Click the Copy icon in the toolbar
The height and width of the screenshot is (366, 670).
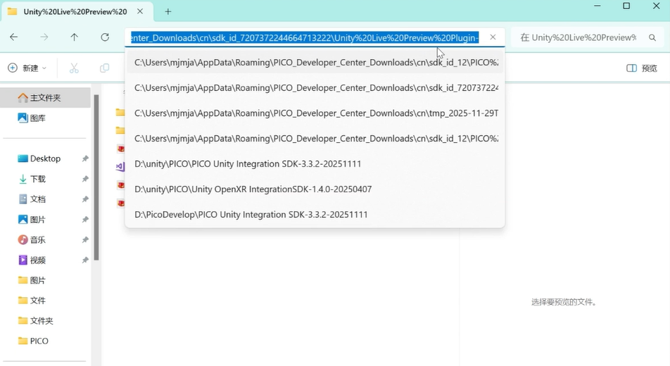click(104, 68)
